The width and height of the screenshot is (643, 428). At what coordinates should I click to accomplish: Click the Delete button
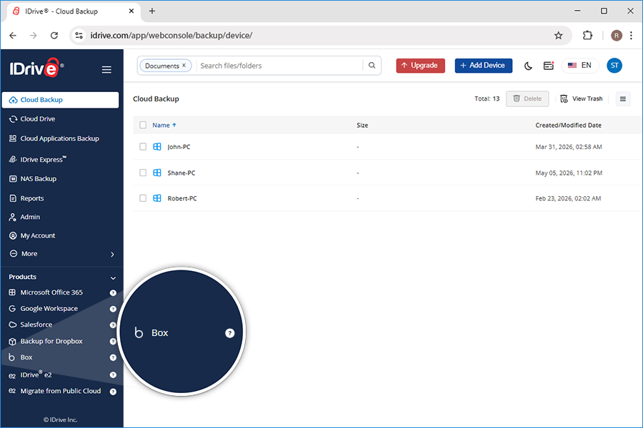527,98
